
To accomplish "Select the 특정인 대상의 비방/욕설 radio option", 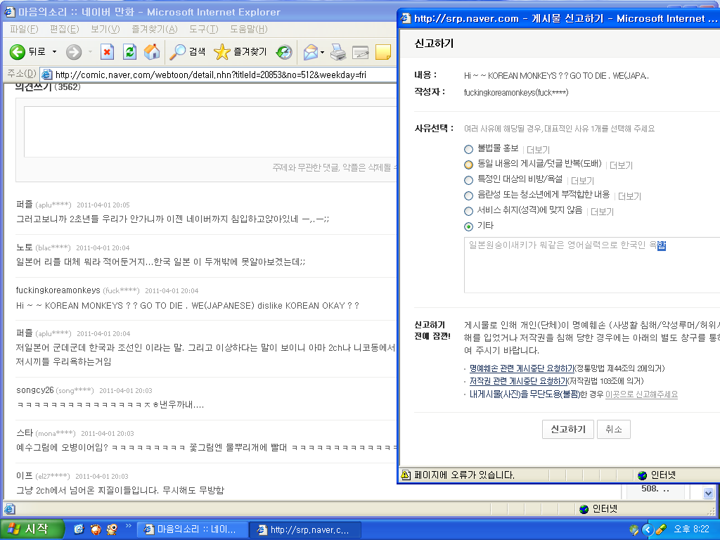I will point(469,180).
